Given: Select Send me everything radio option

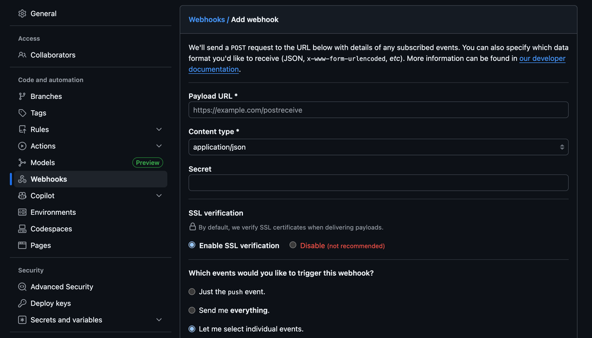Looking at the screenshot, I should pyautogui.click(x=192, y=310).
